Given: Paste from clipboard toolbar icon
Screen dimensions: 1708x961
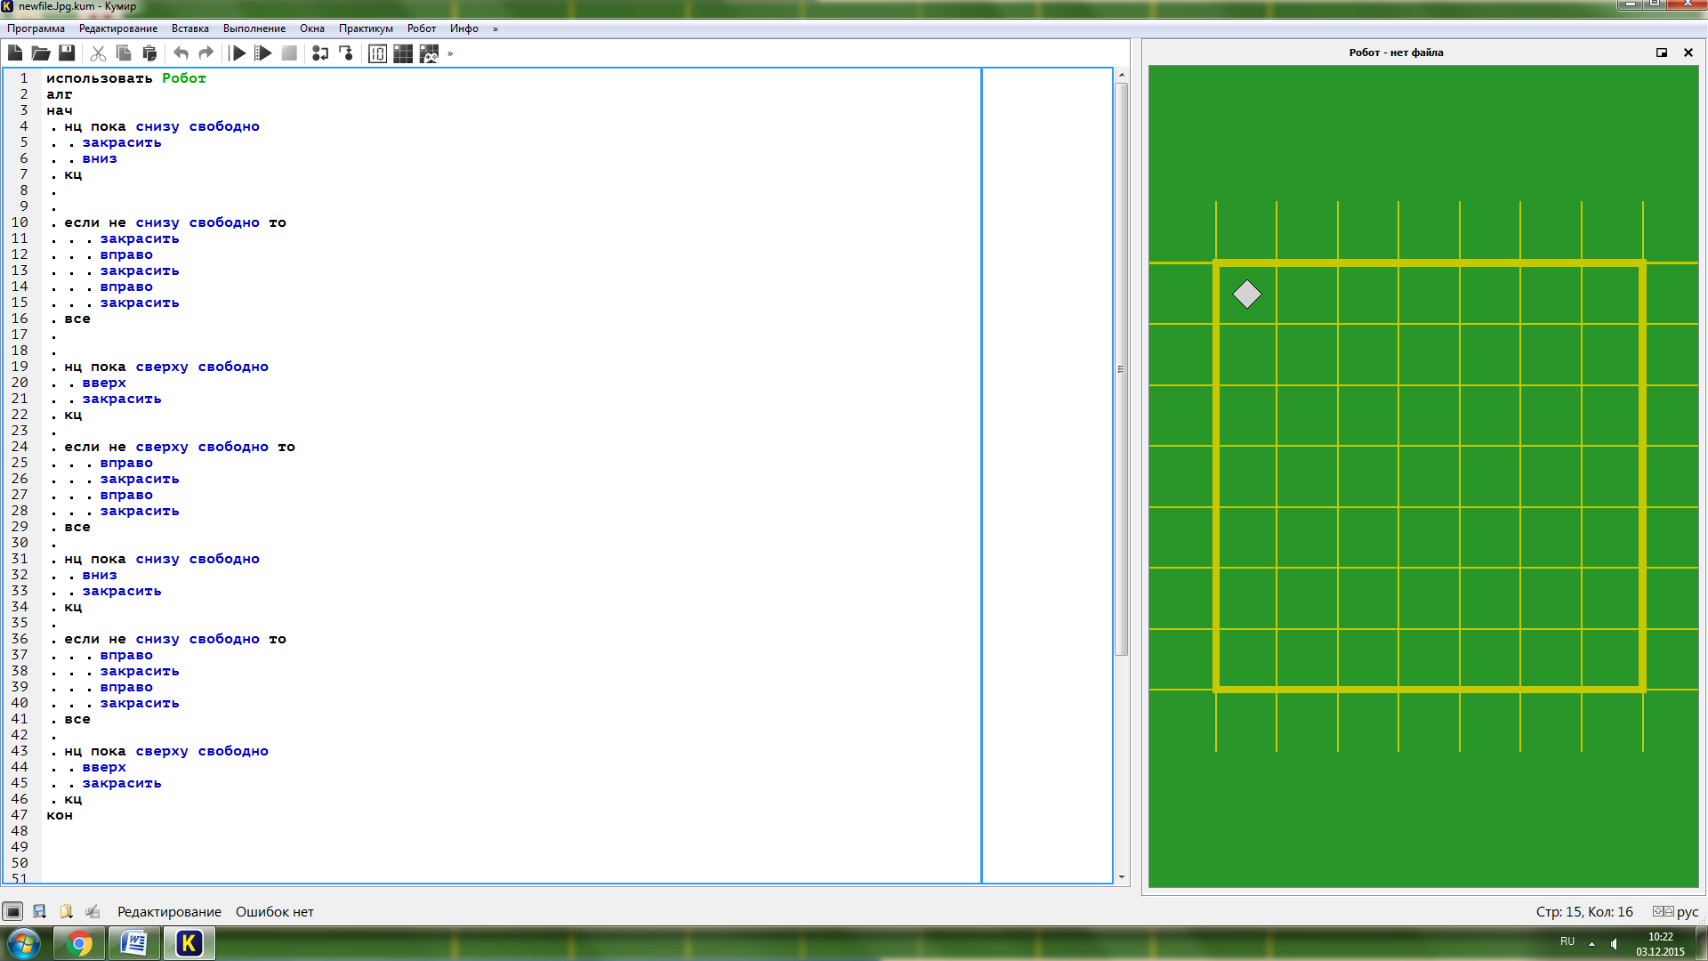Looking at the screenshot, I should pyautogui.click(x=149, y=53).
